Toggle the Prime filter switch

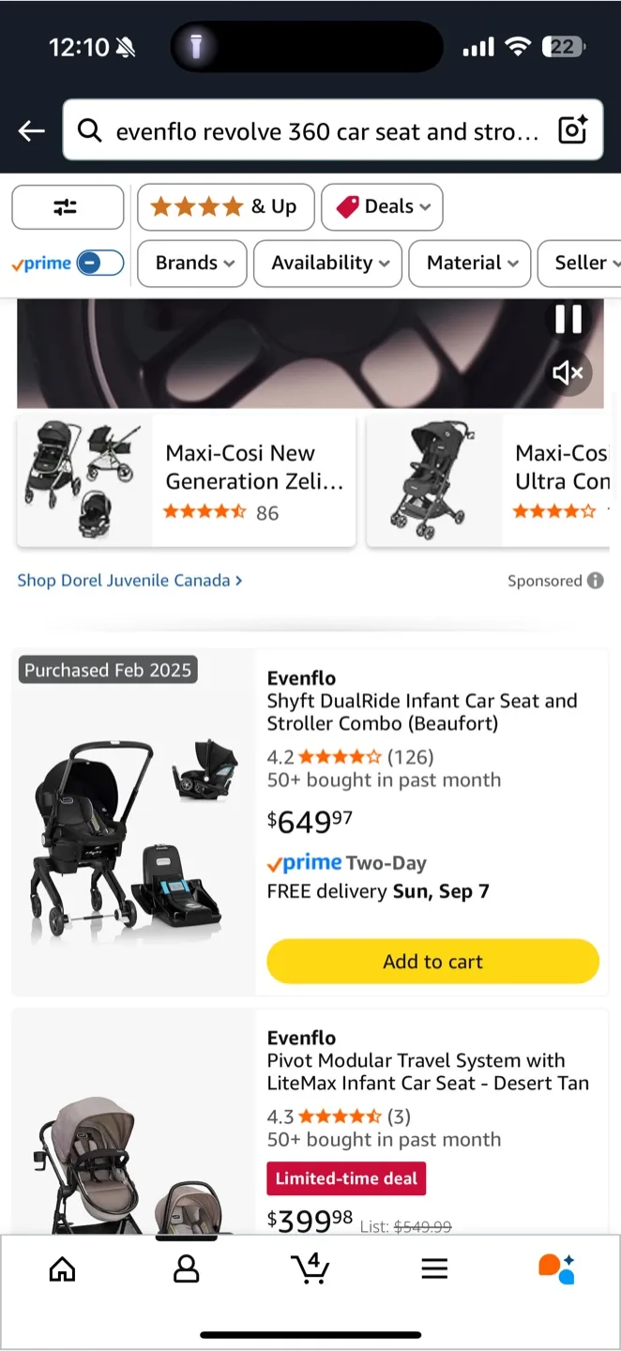pyautogui.click(x=99, y=264)
